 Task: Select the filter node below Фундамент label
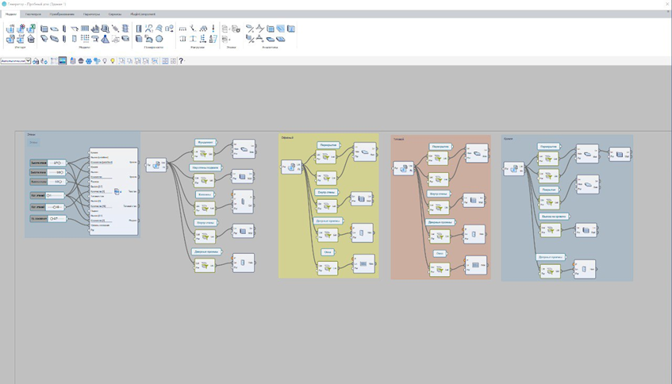[x=204, y=154]
